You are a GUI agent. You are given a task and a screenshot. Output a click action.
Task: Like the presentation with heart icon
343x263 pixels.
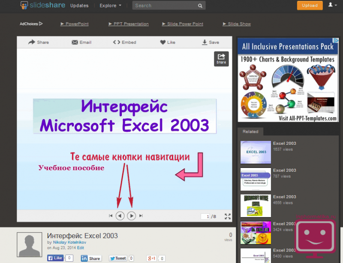tap(168, 42)
